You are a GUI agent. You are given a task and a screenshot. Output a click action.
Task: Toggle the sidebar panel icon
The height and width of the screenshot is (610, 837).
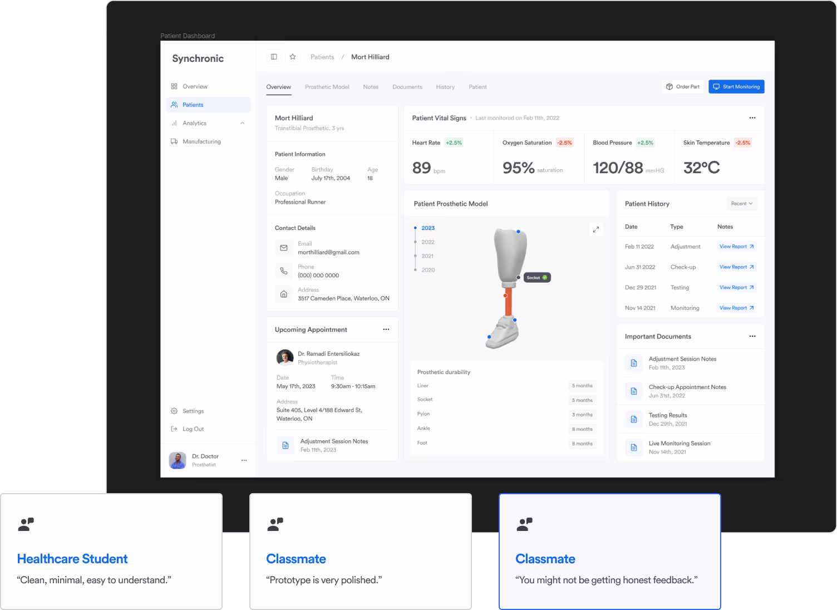tap(274, 57)
